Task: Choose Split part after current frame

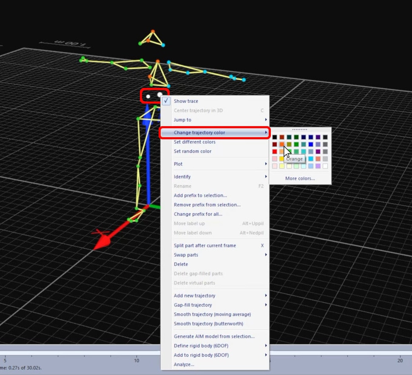Action: (205, 245)
